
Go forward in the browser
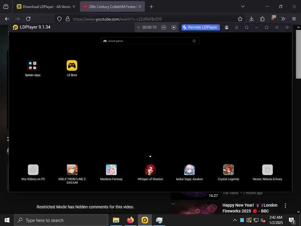[x=17, y=19]
